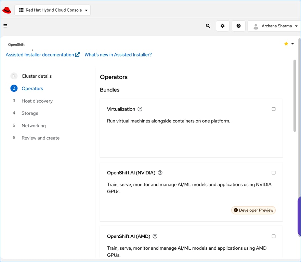This screenshot has height=262, width=301.
Task: Click the purple feedback tab on right edge
Action: [299, 217]
